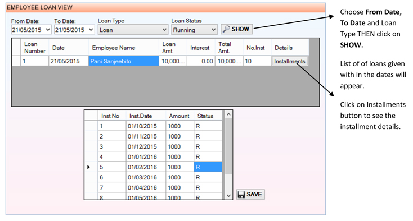This screenshot has width=413, height=221.
Task: Expand the Loan Status combo box
Action: 214,30
